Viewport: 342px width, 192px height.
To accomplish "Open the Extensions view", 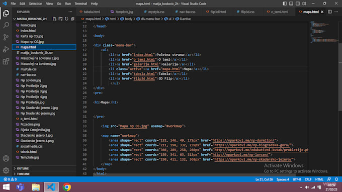I will coord(6,61).
